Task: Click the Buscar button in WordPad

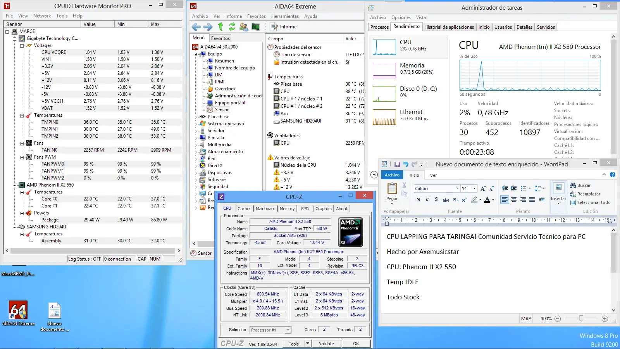Action: [580, 185]
